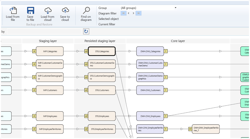The image size is (250, 139).
Task: Click HP badge on STG.CustomerCustomerDemo
Action: pyautogui.click(x=86, y=64)
